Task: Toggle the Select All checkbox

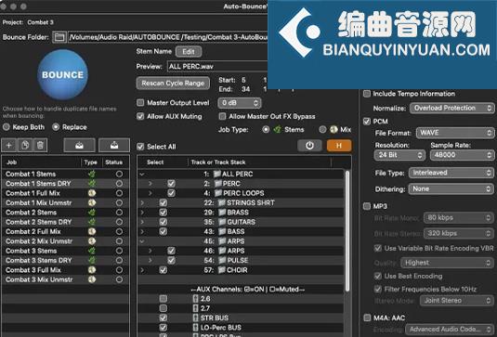Action: point(140,147)
